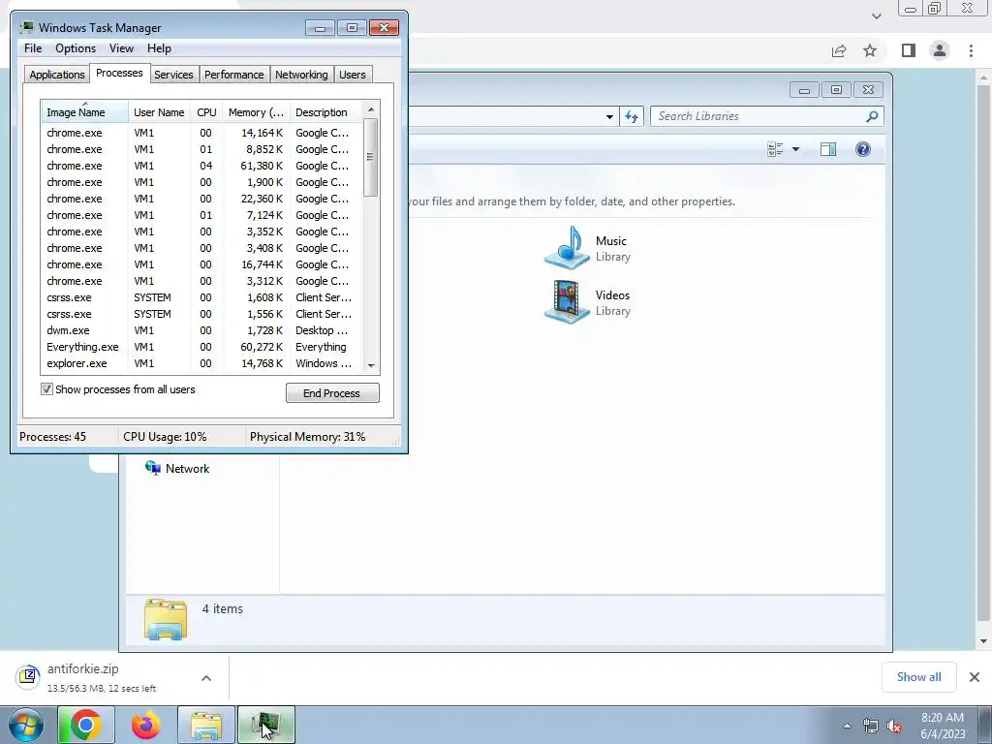Open the antiforkie.zip download options chevron
This screenshot has height=744, width=992.
tap(206, 677)
